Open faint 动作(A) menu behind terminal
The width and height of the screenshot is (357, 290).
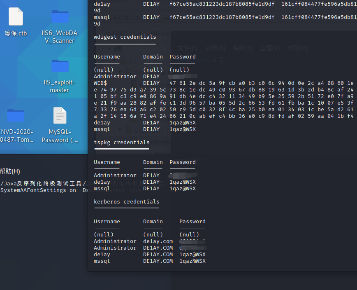click(x=215, y=48)
